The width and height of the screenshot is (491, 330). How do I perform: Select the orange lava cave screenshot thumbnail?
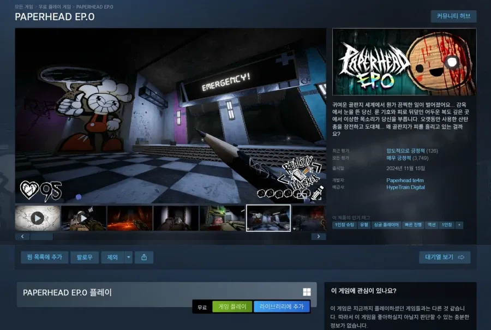coord(130,218)
